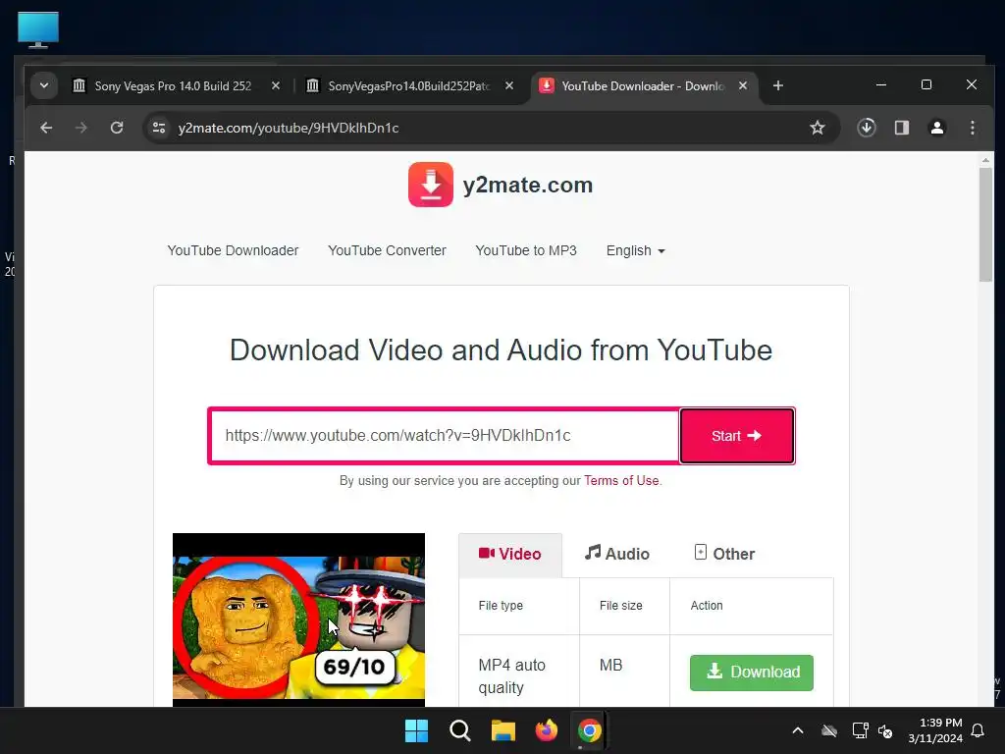Click the y2mate.com title text
The height and width of the screenshot is (754, 1005).
pos(527,186)
